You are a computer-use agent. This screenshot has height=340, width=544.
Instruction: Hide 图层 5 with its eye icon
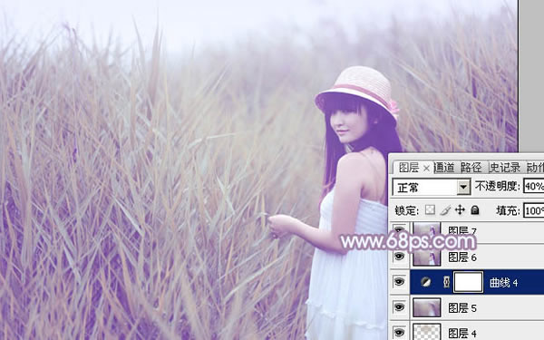click(399, 307)
